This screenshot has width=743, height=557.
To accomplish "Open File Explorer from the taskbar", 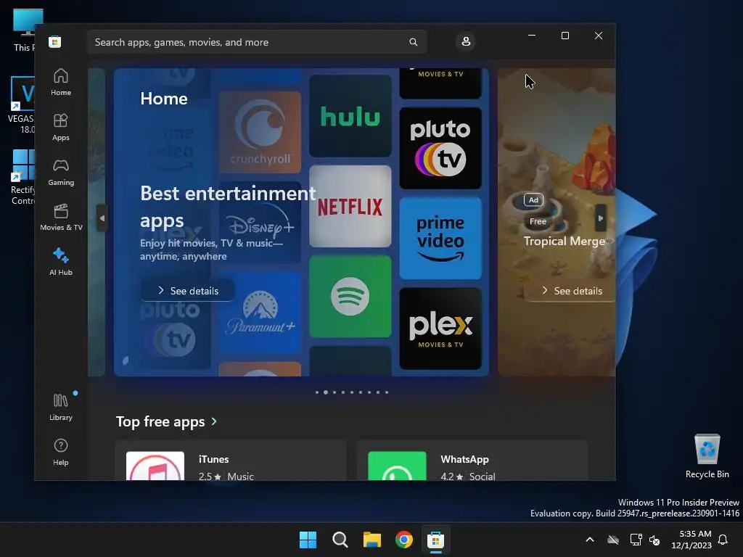I will click(x=372, y=540).
